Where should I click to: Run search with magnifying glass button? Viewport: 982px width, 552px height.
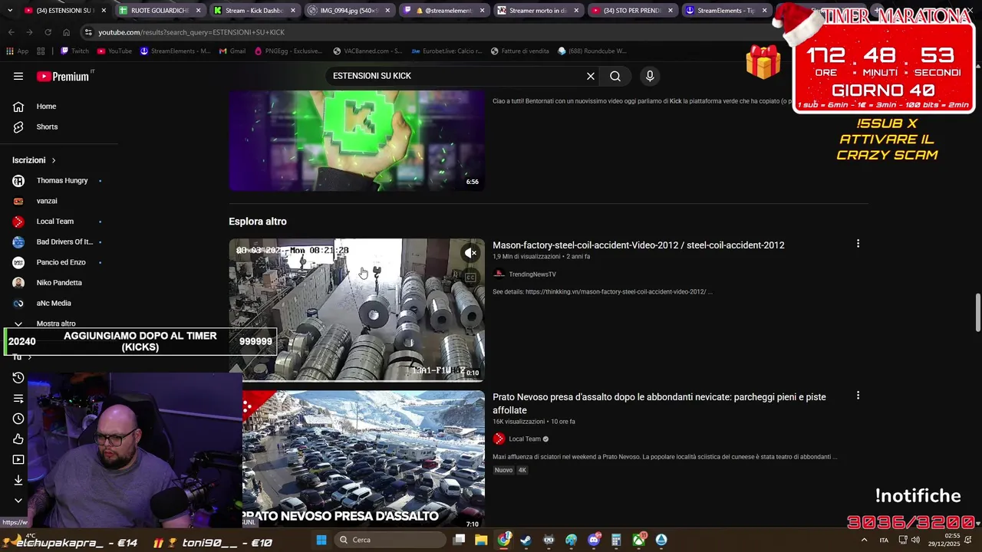click(x=615, y=76)
